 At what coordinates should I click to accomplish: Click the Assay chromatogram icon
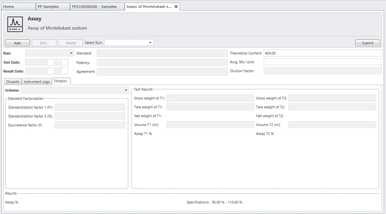point(15,25)
